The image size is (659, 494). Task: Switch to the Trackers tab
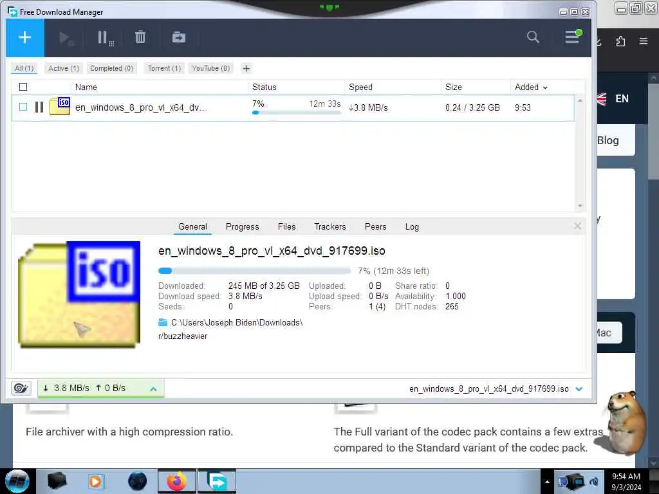point(330,227)
